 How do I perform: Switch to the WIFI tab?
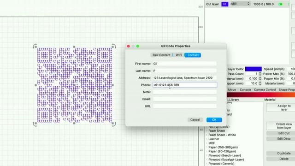[x=179, y=55]
